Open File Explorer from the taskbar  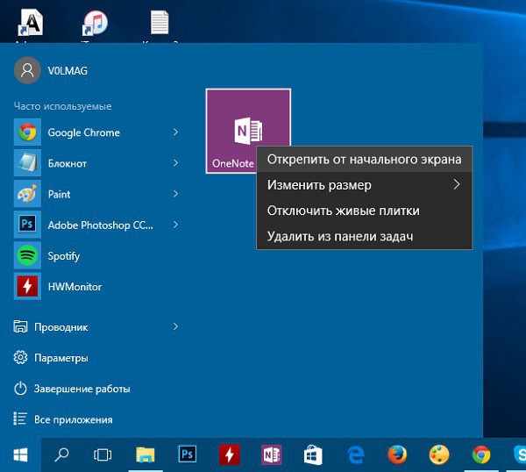[x=146, y=455]
